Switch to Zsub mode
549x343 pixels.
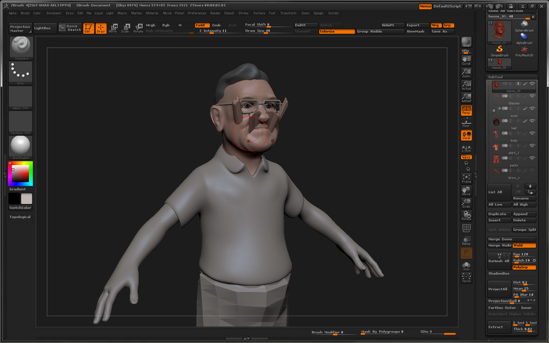pos(216,25)
